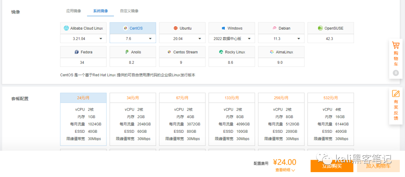This screenshot has width=405, height=177.
Task: Open Windows version dropdown 2022 数据中心版
Action: (x=232, y=39)
